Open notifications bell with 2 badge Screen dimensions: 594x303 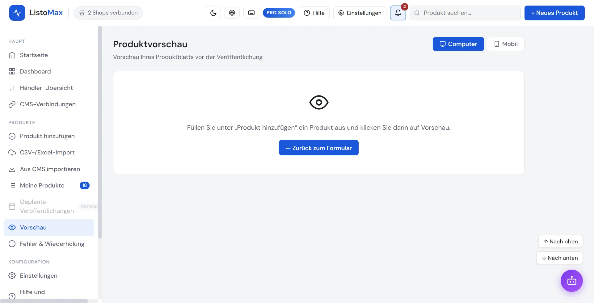(x=398, y=13)
